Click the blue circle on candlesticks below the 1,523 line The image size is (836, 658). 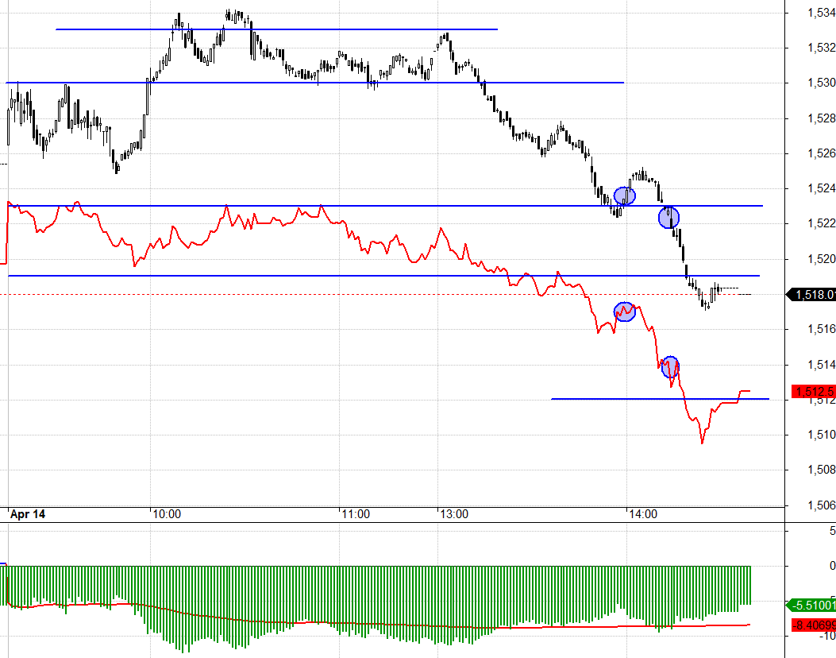668,217
